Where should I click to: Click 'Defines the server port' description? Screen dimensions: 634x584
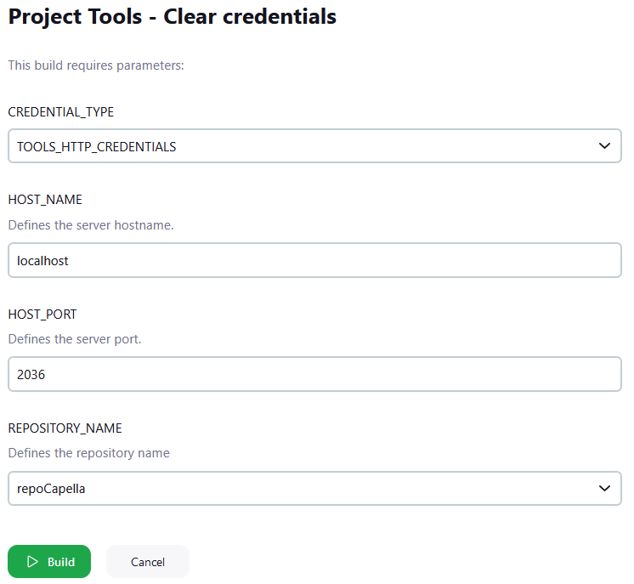click(x=75, y=339)
